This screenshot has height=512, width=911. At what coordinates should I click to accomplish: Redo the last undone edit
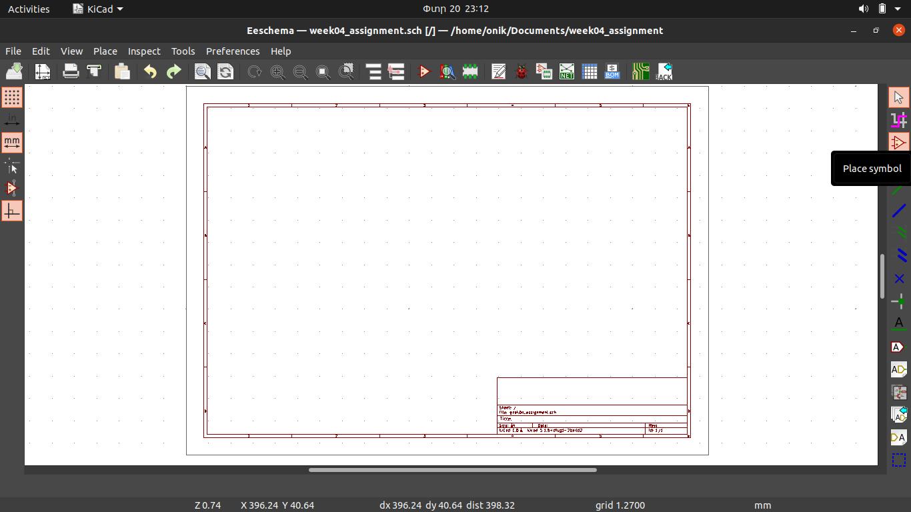click(x=173, y=71)
